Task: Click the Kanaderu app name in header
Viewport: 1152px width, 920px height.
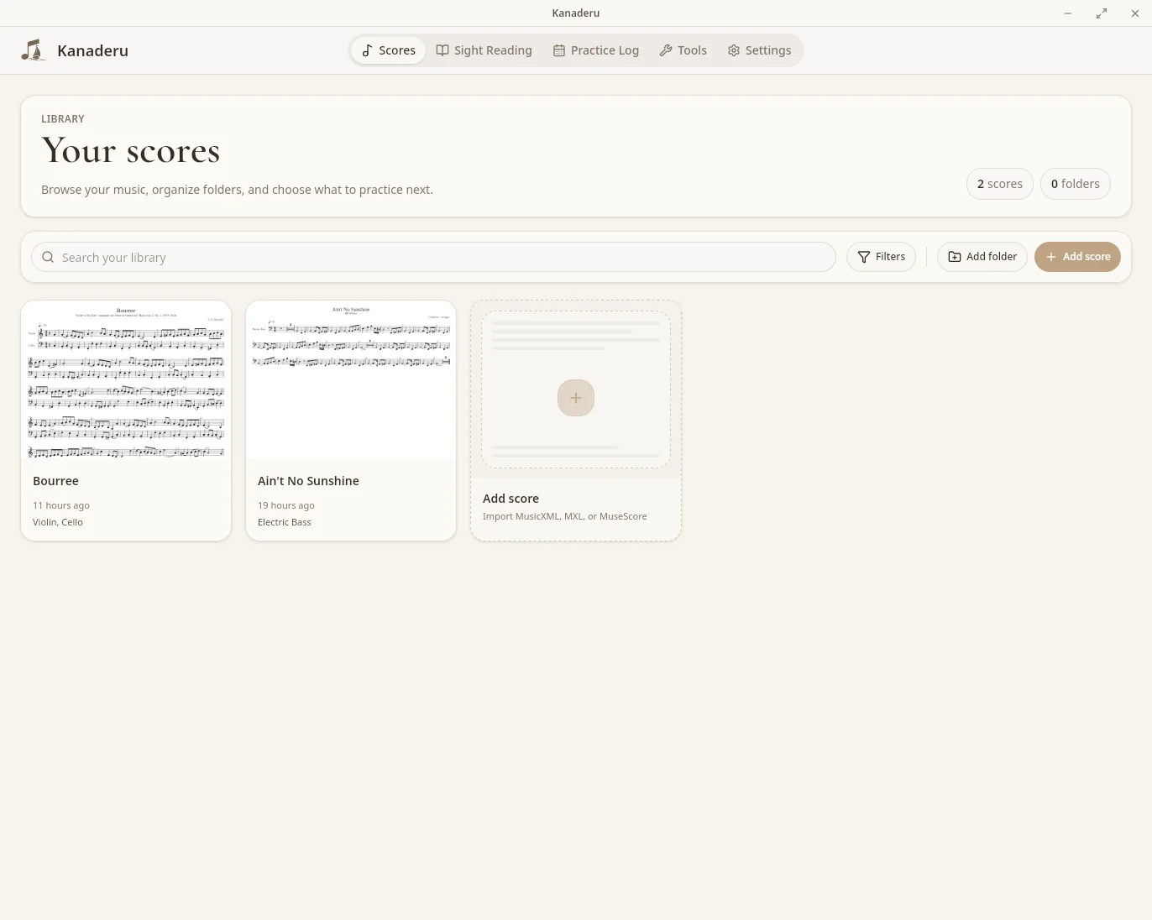Action: [x=92, y=50]
